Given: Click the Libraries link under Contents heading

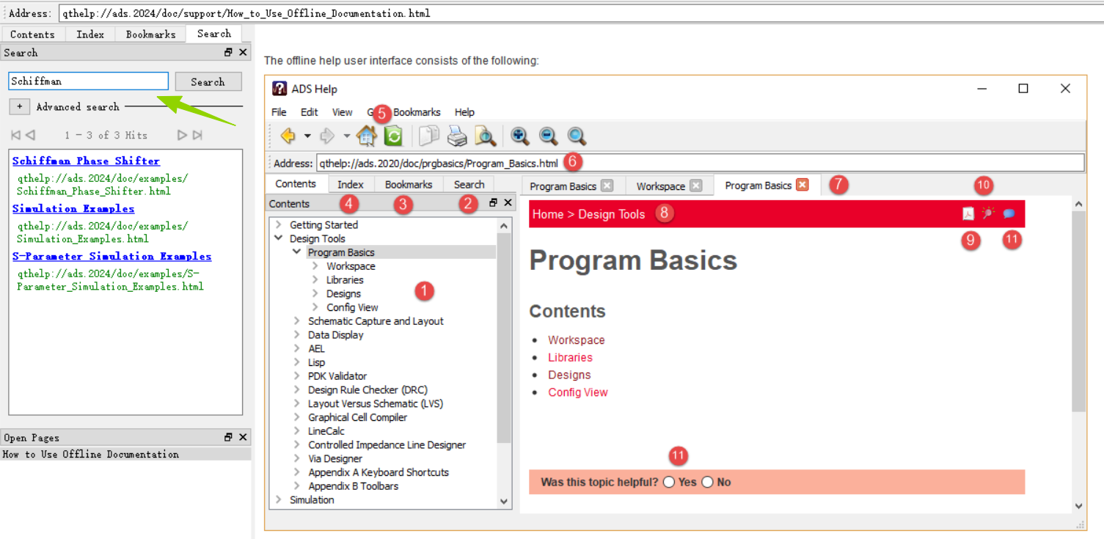Looking at the screenshot, I should (570, 357).
